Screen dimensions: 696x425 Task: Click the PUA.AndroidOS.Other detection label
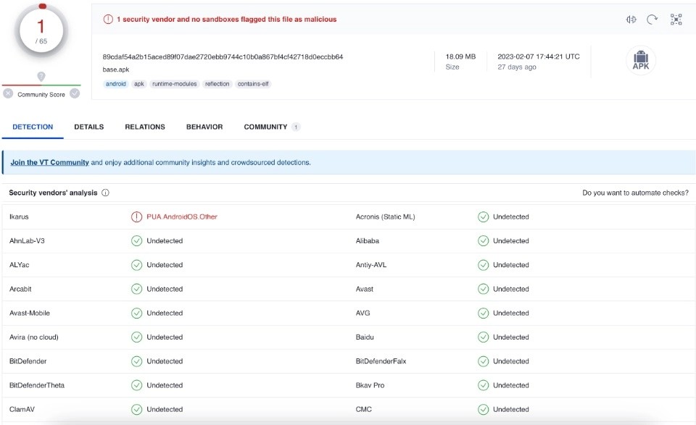click(x=182, y=216)
